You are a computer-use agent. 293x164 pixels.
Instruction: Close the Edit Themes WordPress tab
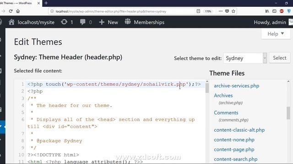38,3
